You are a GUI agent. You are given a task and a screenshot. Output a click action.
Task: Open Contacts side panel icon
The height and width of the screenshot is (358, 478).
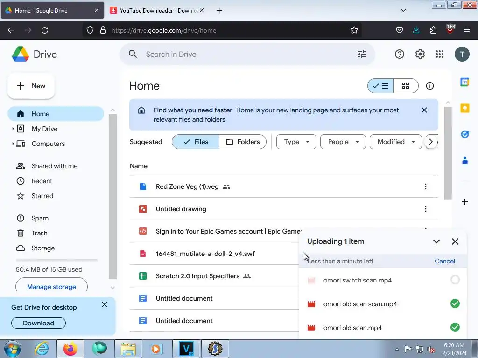pos(464,160)
